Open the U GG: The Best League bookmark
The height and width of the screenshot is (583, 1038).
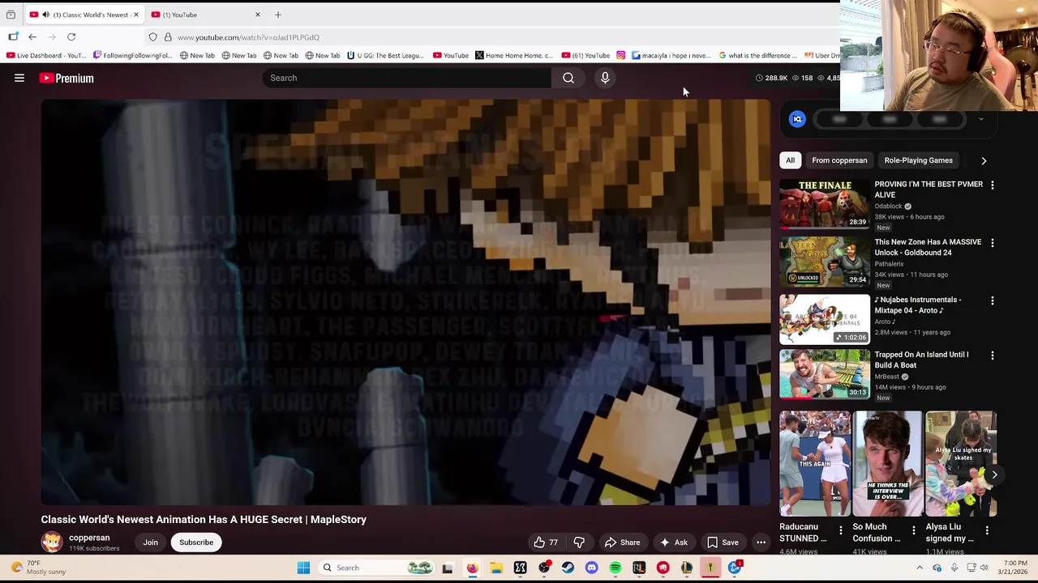[385, 55]
